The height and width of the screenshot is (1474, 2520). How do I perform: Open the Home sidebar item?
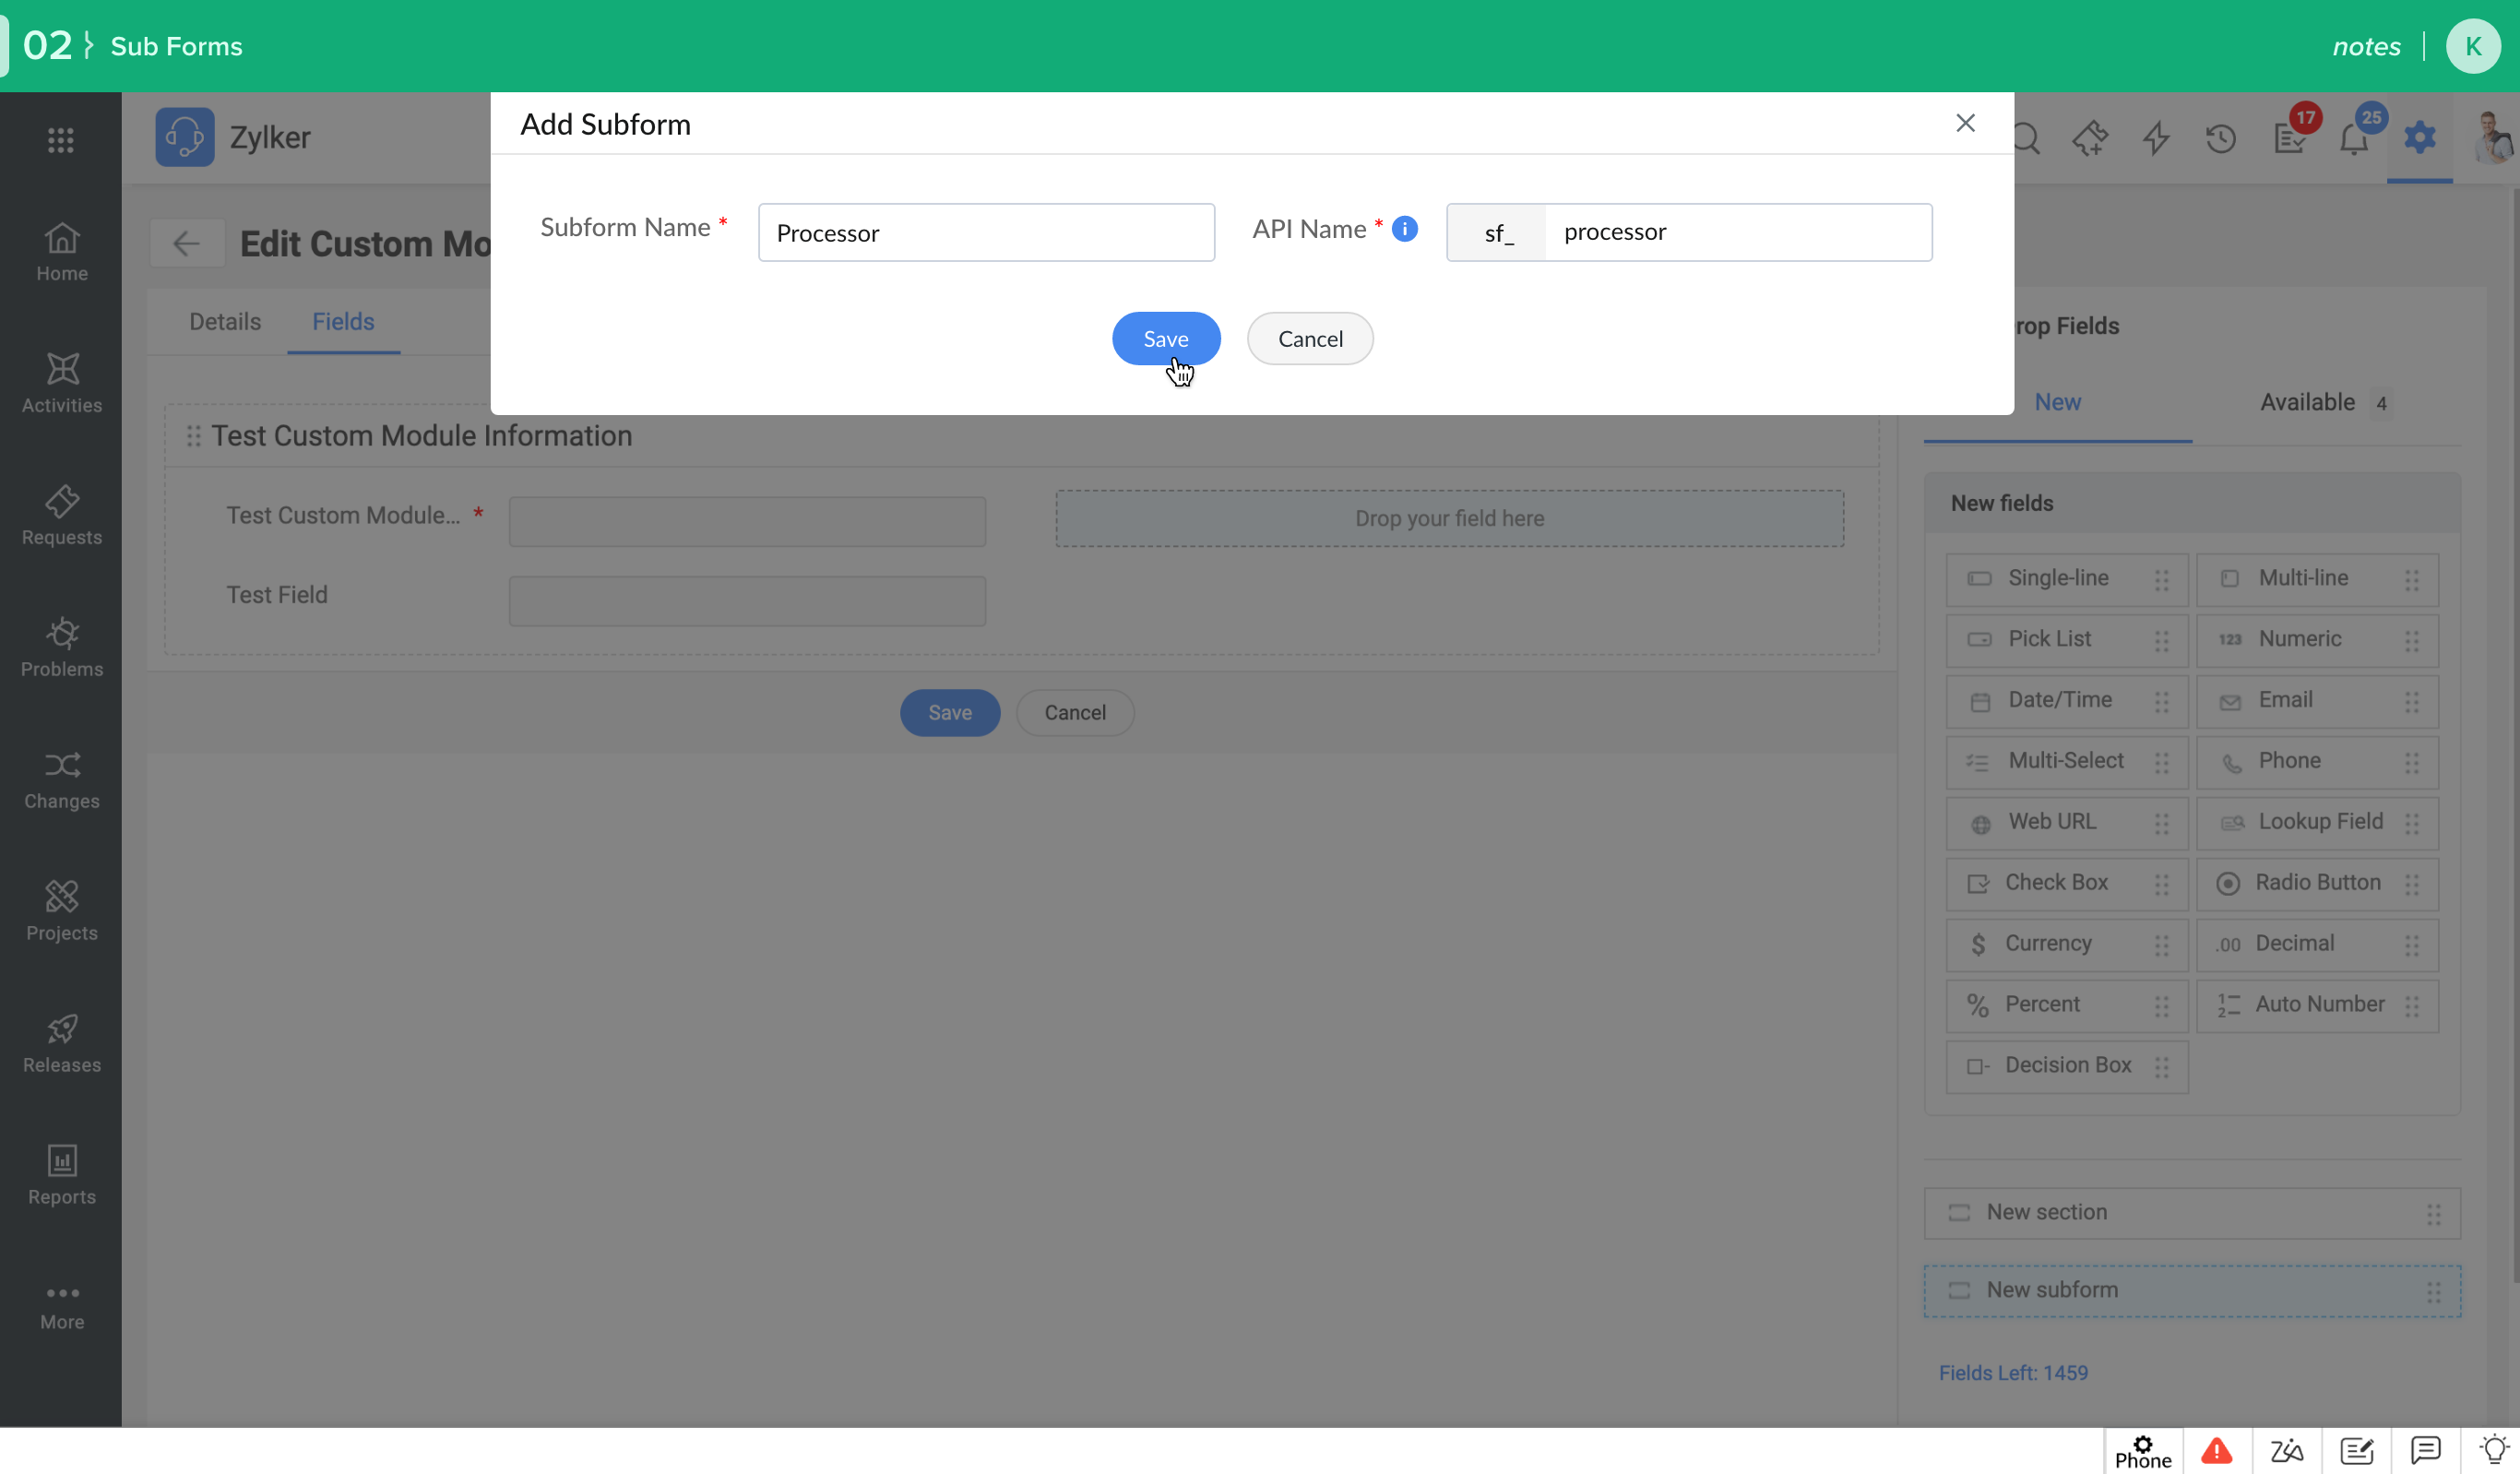61,251
